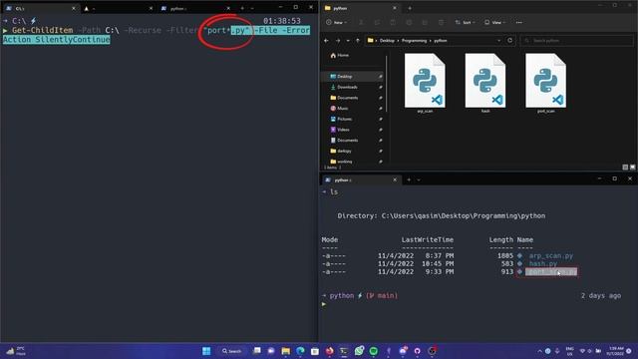Open Spotify from taskbar
This screenshot has width=638, height=359.
tap(373, 351)
